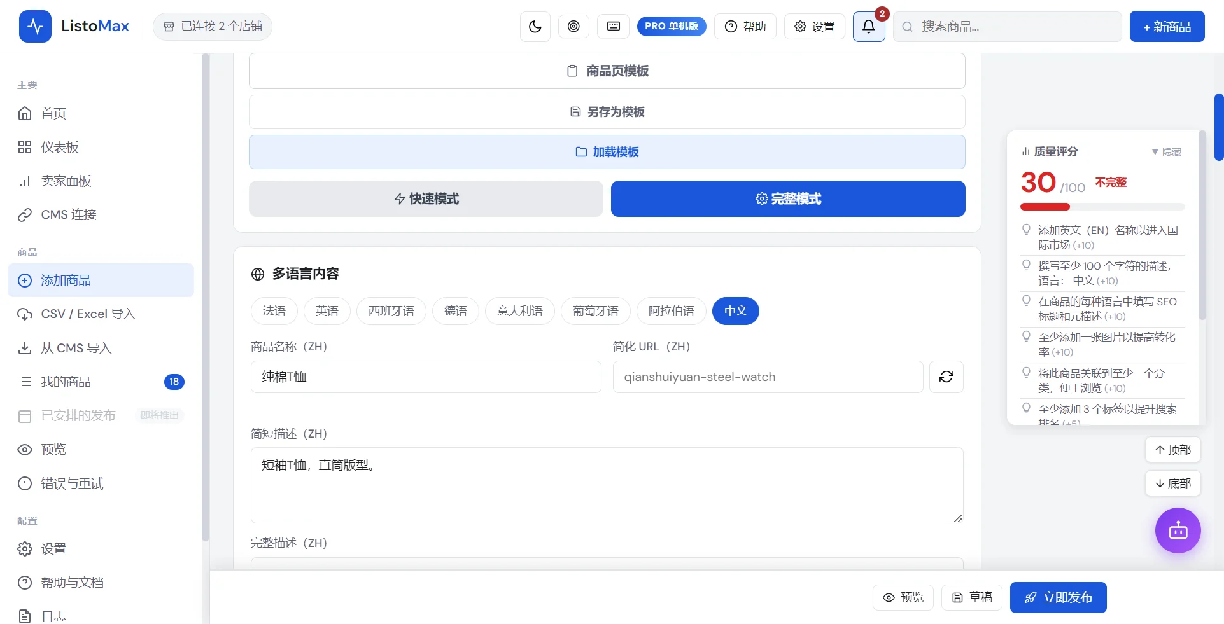Select 添加商品 in sidebar
The width and height of the screenshot is (1224, 624).
(x=101, y=280)
